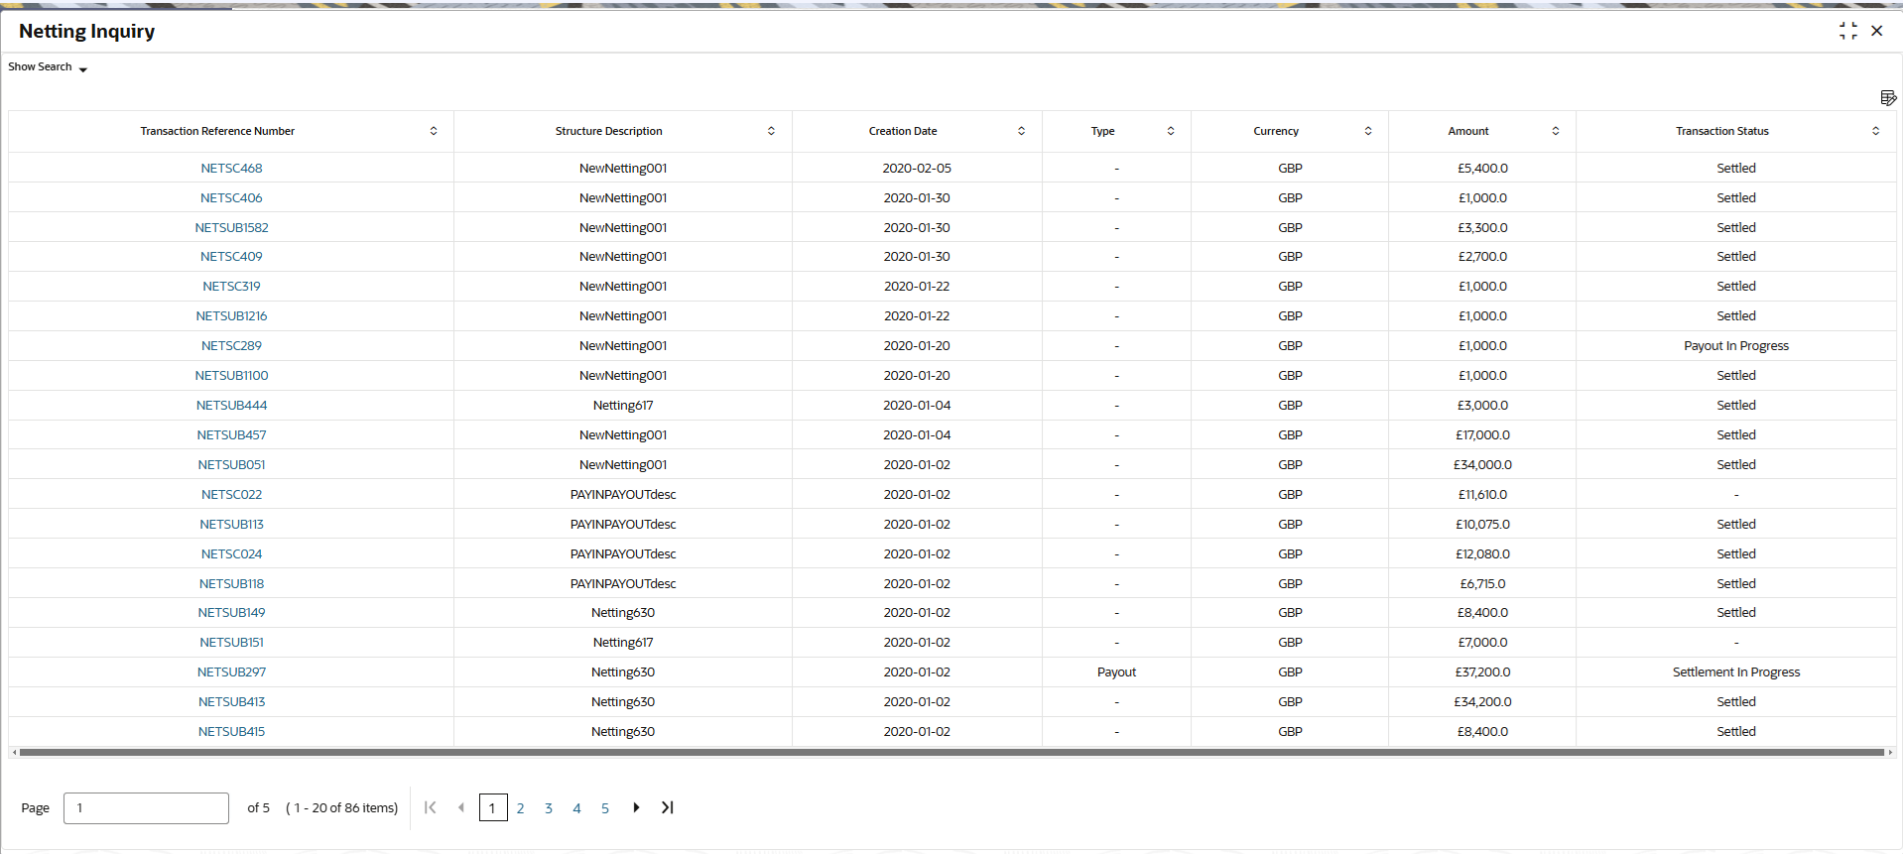This screenshot has width=1903, height=854.
Task: Open transaction NETSUB118
Action: (231, 584)
